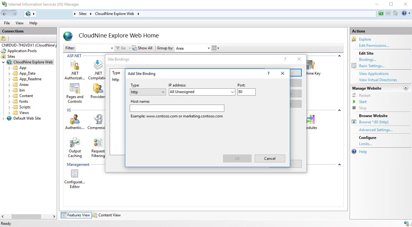
Task: Click the Show All button
Action: pos(142,48)
